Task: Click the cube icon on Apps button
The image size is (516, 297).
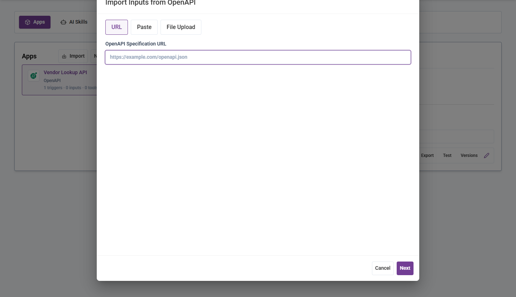Action: click(x=28, y=22)
